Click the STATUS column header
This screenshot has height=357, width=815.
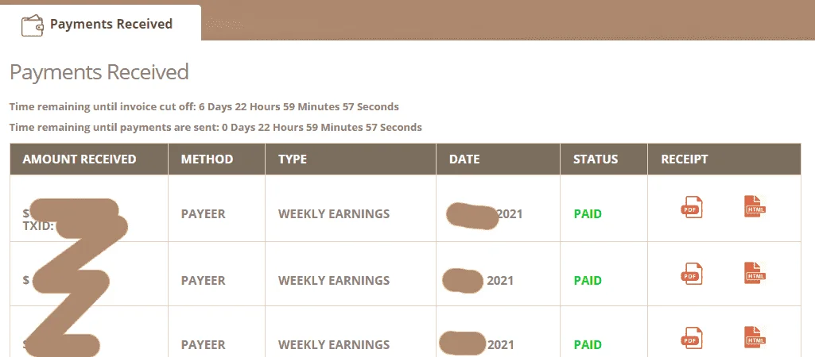(x=596, y=159)
